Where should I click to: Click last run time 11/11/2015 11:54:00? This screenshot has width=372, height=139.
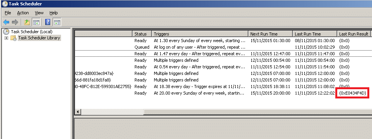click(314, 67)
